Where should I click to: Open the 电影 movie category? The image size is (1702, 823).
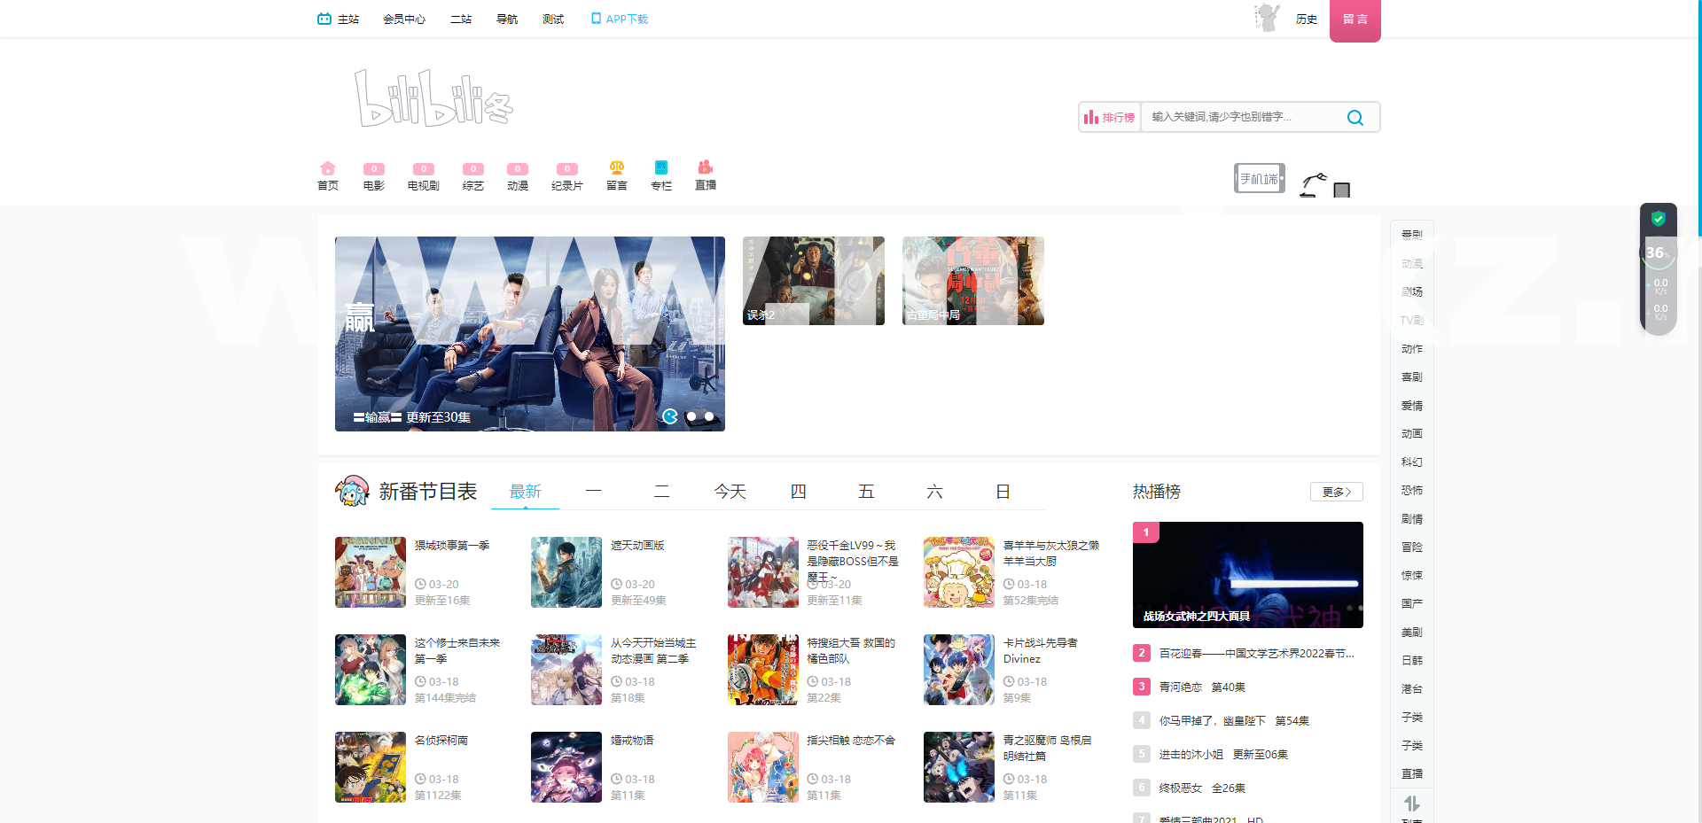374,175
